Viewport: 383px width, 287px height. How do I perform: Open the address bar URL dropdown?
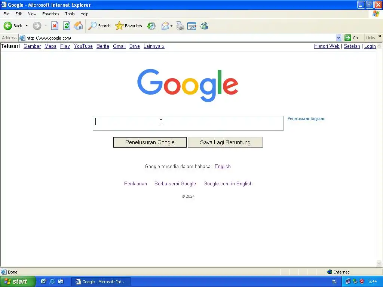[x=338, y=38]
